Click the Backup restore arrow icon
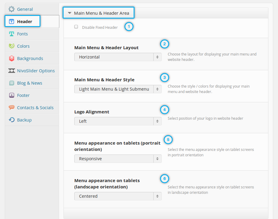This screenshot has width=278, height=219. click(12, 120)
